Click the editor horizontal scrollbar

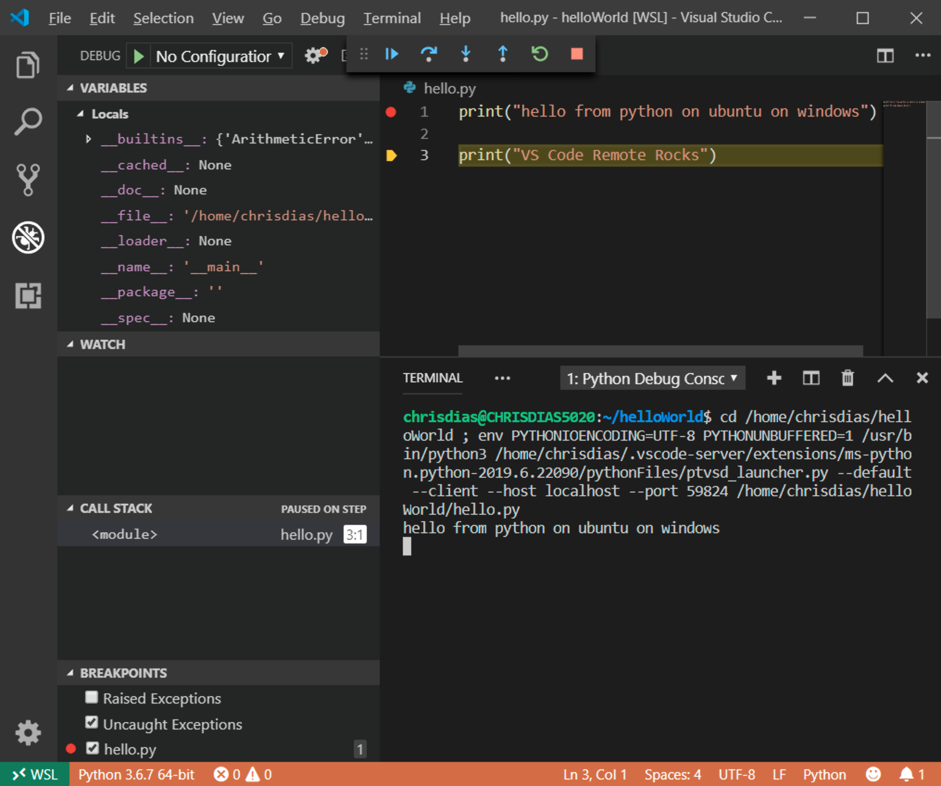coord(660,350)
